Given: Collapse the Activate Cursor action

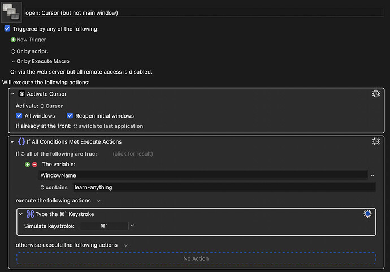Looking at the screenshot, I should point(12,94).
